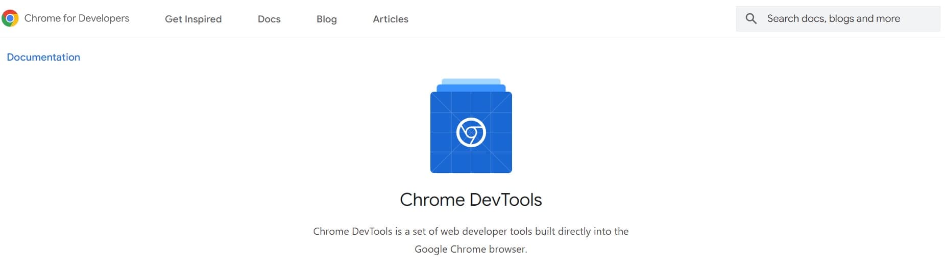This screenshot has width=945, height=275.
Task: Click the search magnifying glass icon
Action: [x=751, y=19]
